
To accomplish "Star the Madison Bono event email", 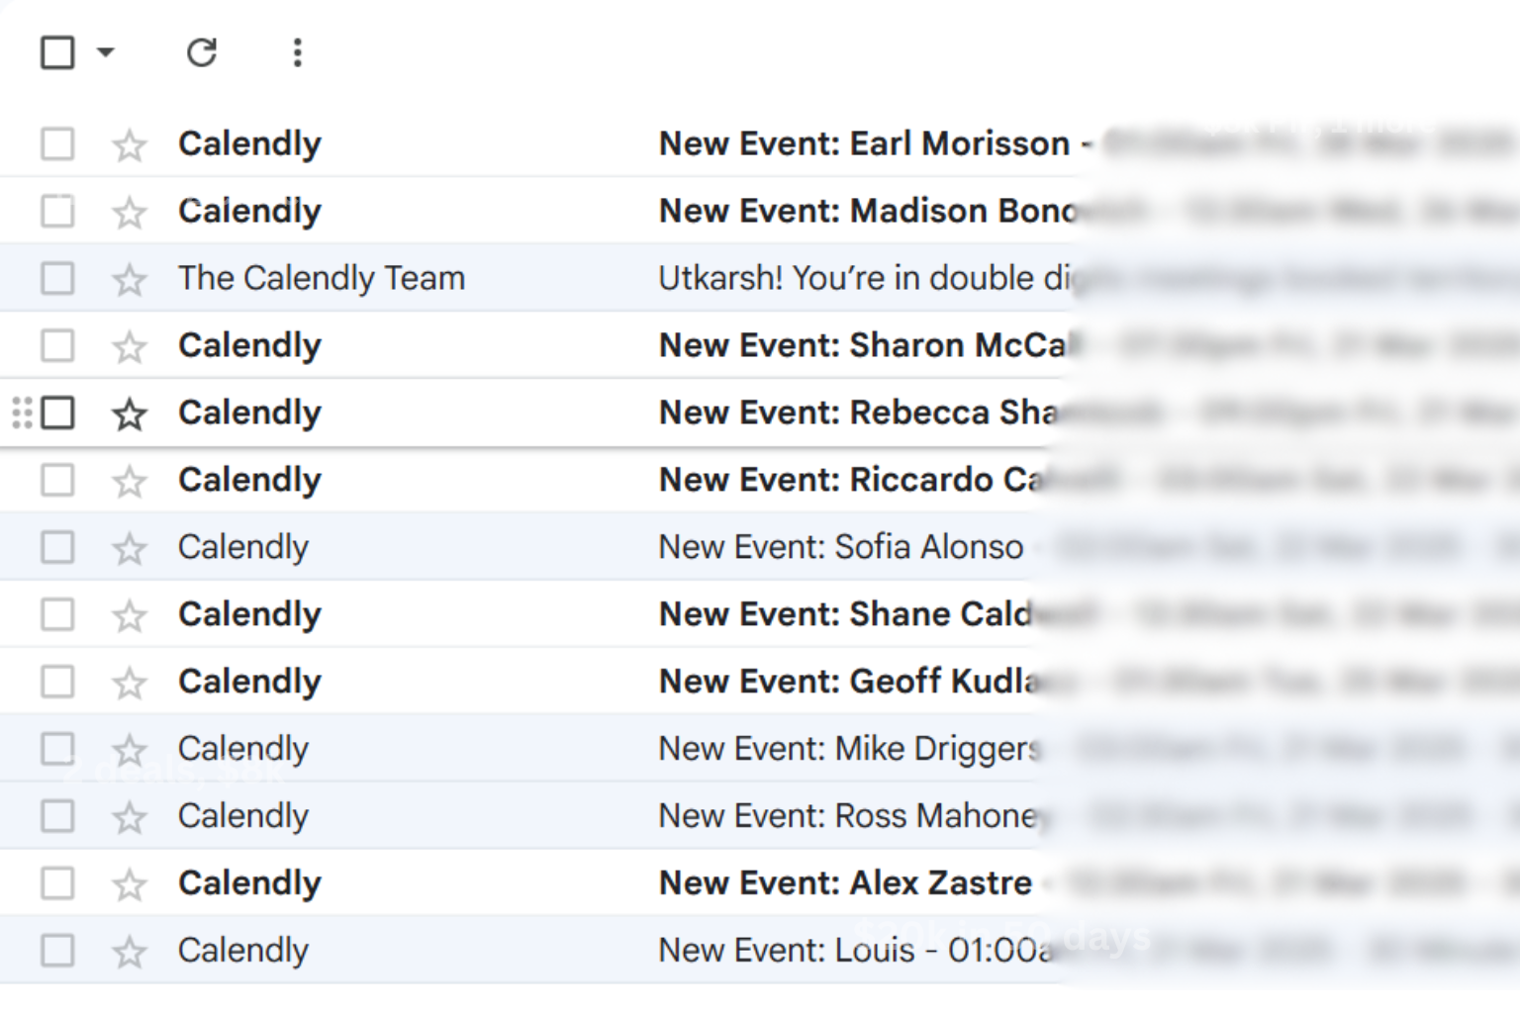I will click(130, 213).
